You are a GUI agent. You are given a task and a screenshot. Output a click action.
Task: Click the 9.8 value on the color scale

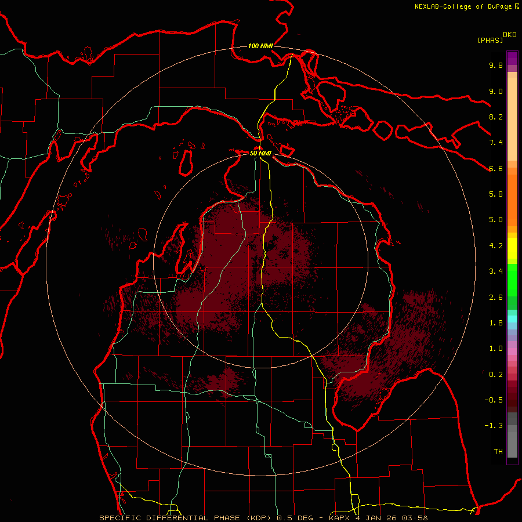[x=496, y=65]
